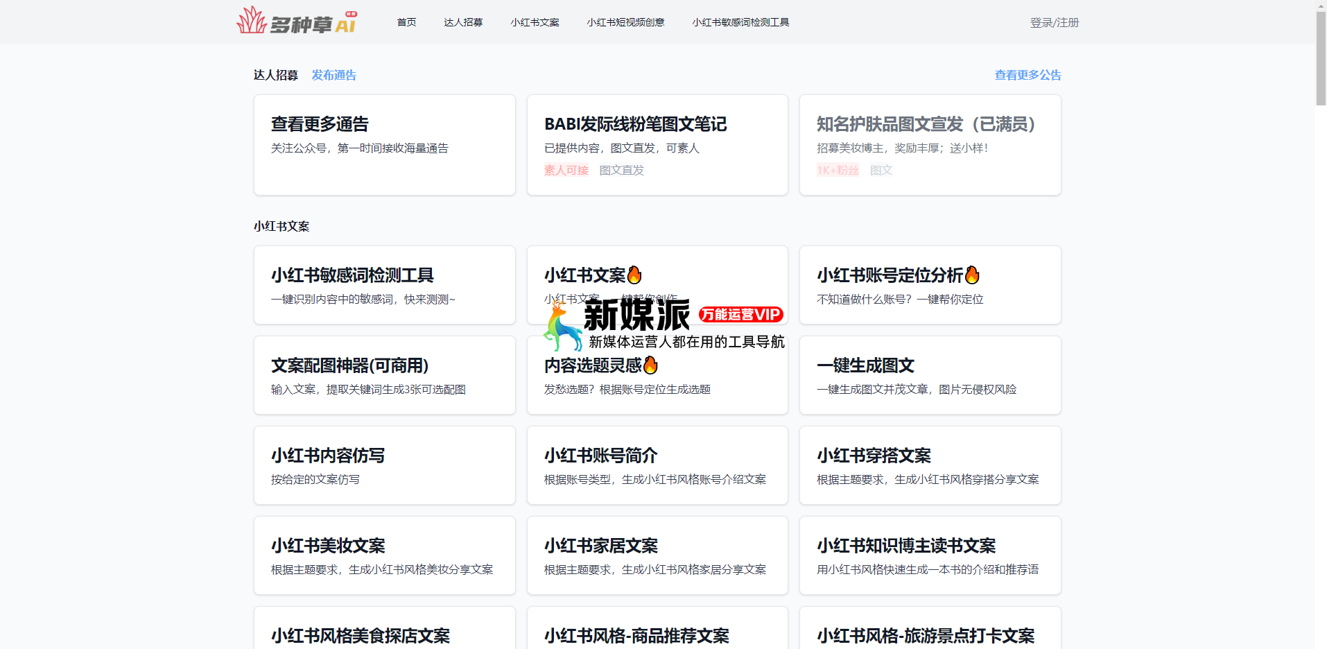Open the 小红书账号定位分析 card
The height and width of the screenshot is (649, 1327).
click(930, 285)
